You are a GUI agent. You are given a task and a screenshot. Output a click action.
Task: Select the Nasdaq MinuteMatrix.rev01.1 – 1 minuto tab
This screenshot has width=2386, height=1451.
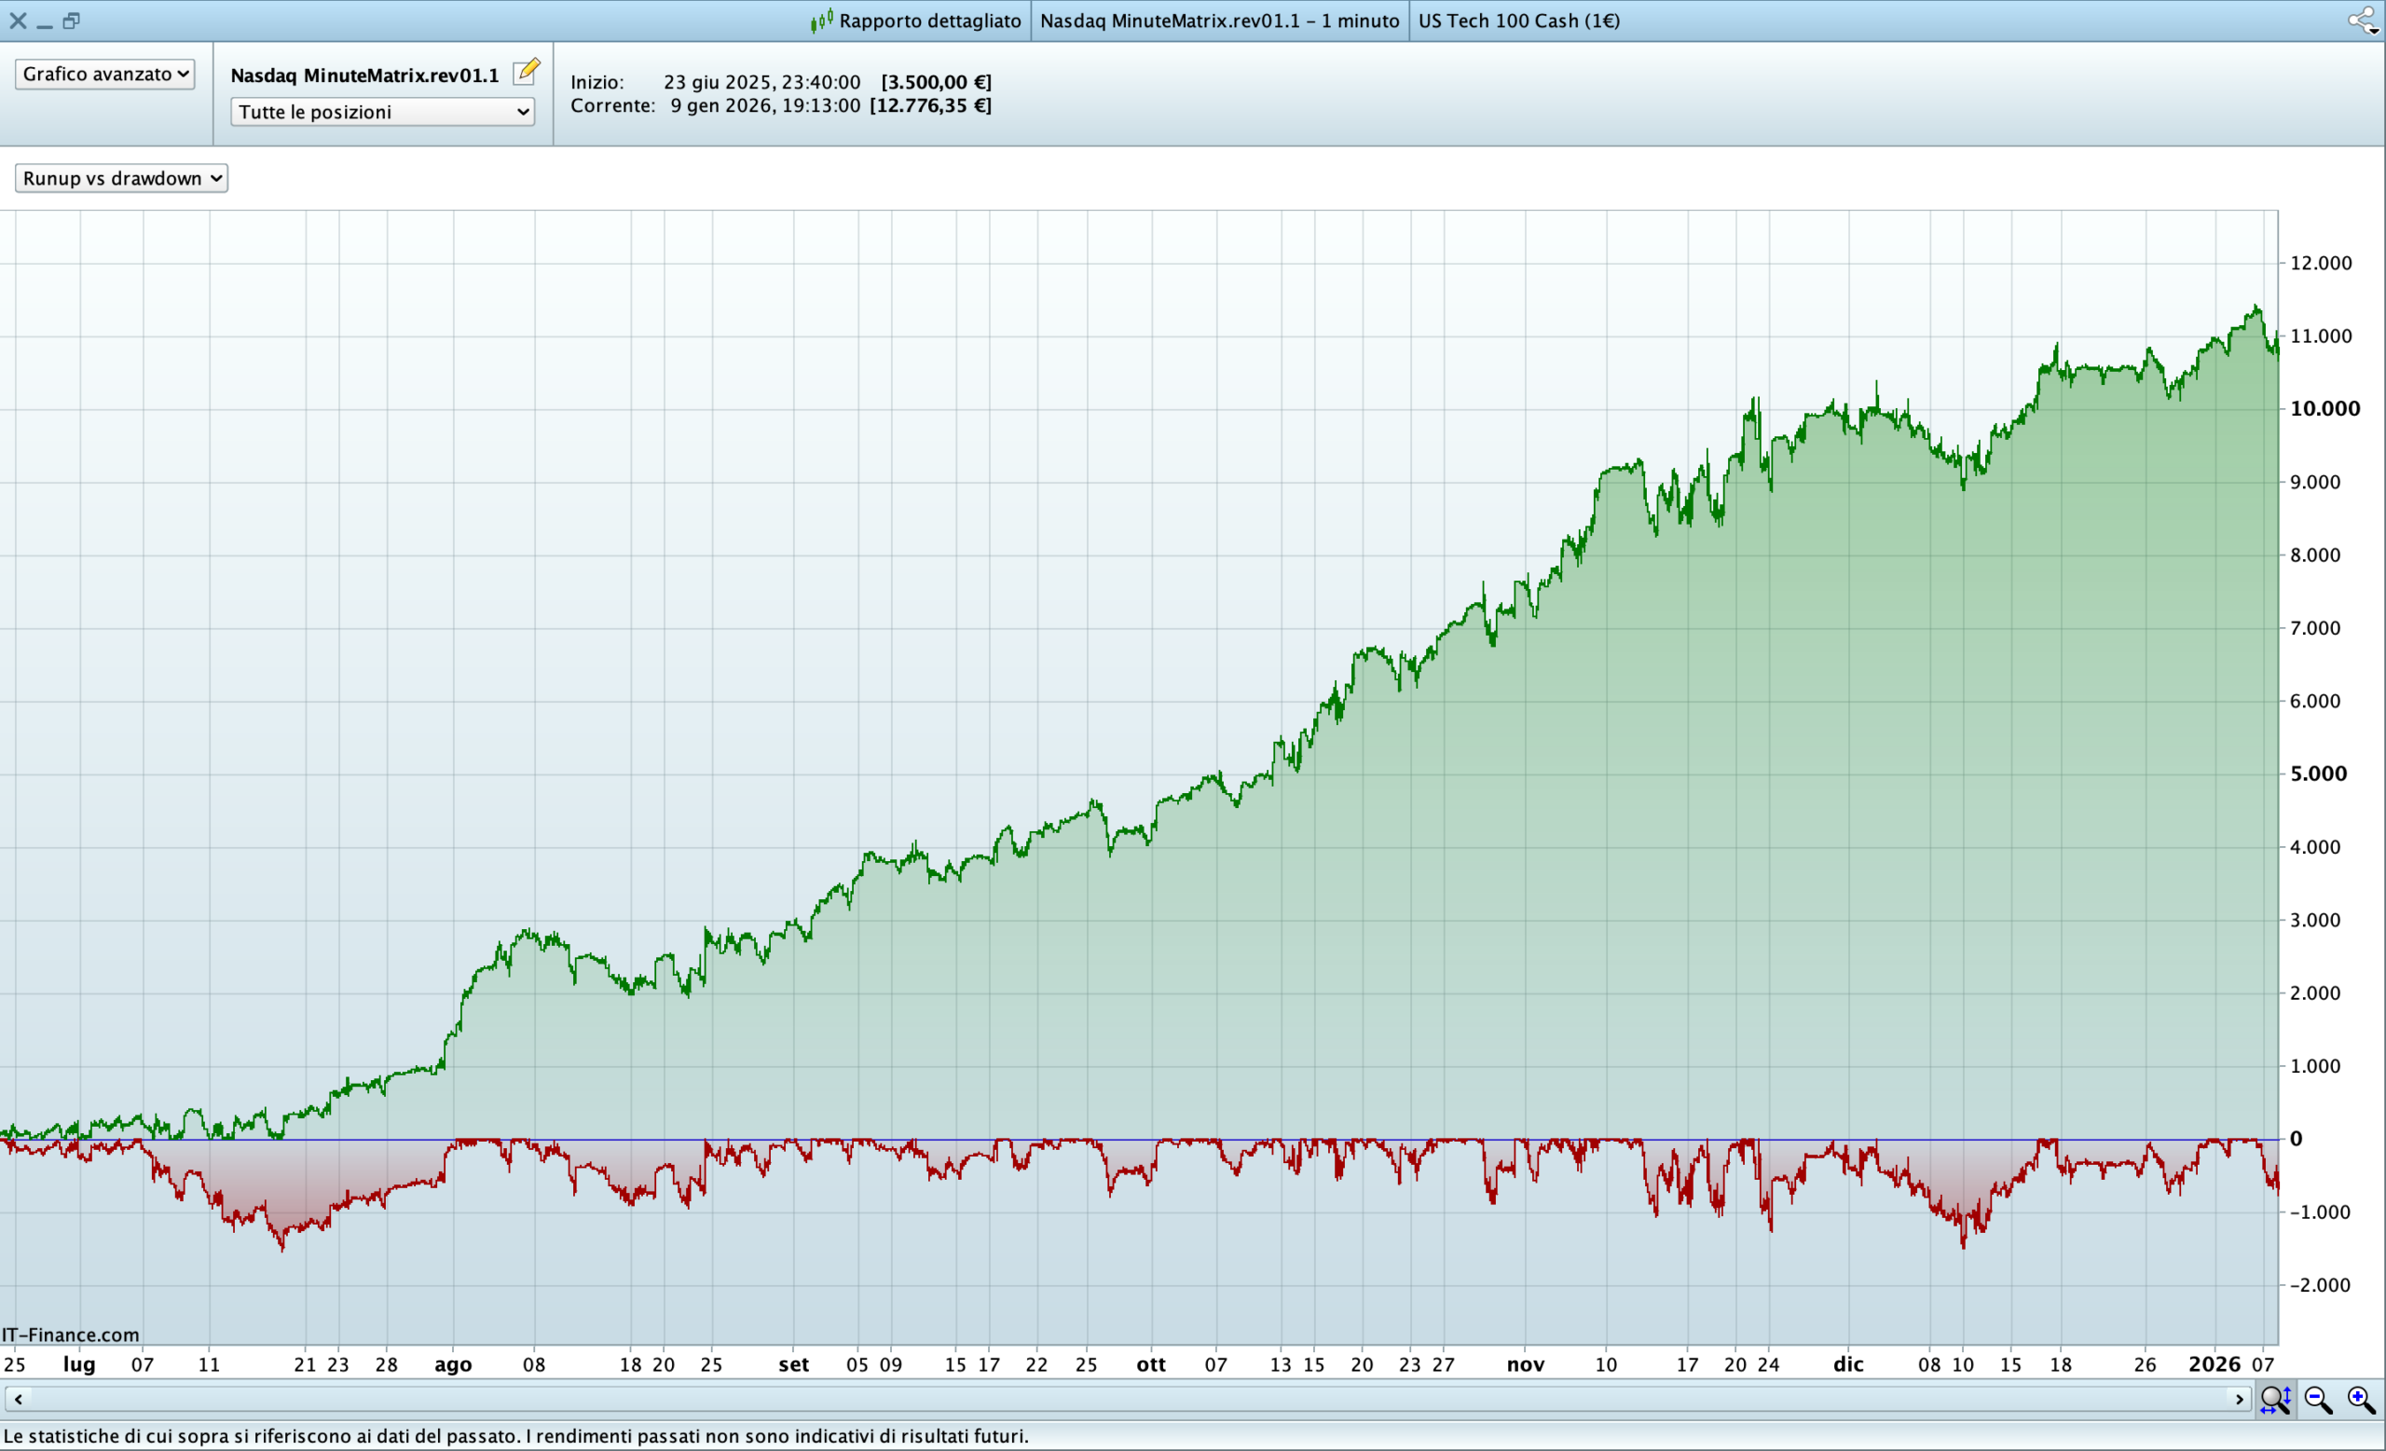1219,21
